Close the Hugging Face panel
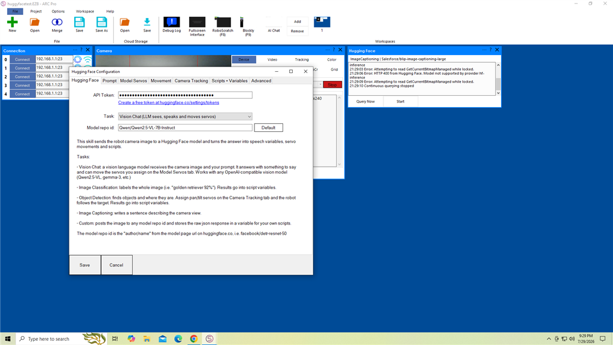 [x=497, y=50]
